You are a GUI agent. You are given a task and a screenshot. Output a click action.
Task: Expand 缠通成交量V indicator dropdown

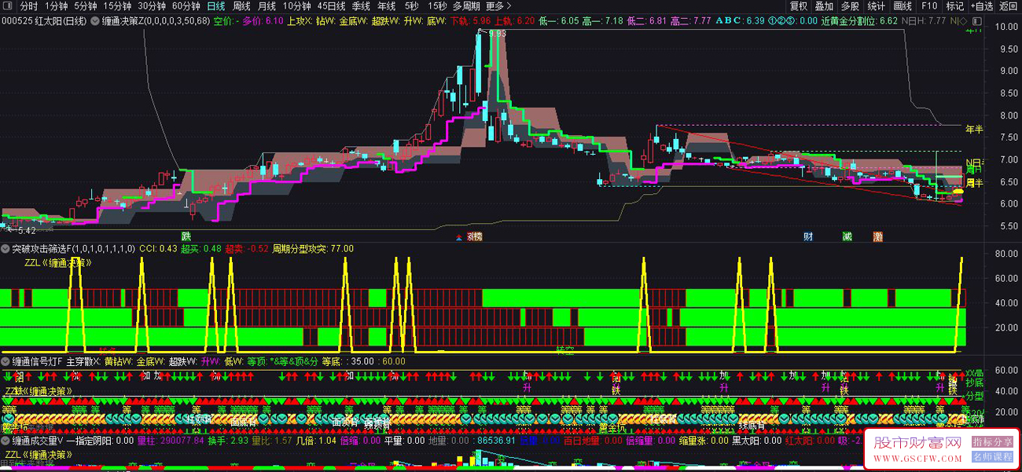tap(6, 441)
